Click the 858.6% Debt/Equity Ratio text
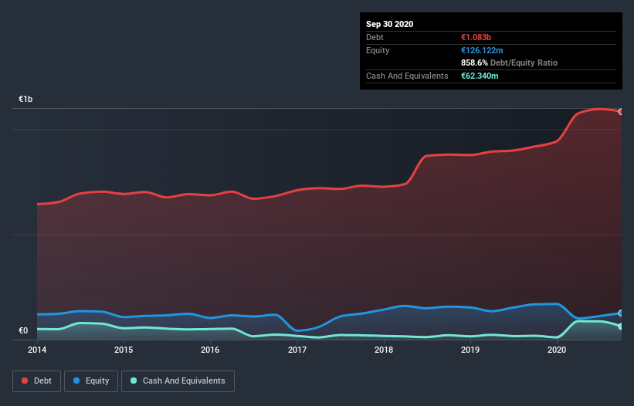 pos(509,63)
